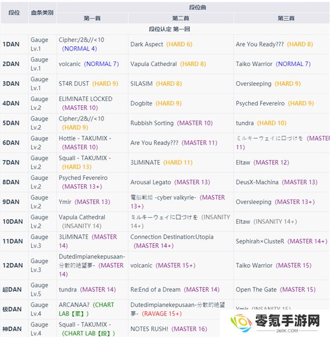
Task: Click the 血条类别 column header
Action: point(42,13)
